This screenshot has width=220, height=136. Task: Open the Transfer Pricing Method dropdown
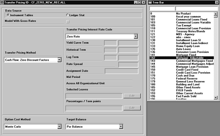[x=59, y=60]
